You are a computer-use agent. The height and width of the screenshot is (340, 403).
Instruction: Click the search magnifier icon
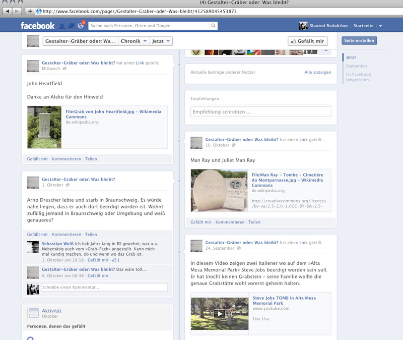point(213,26)
